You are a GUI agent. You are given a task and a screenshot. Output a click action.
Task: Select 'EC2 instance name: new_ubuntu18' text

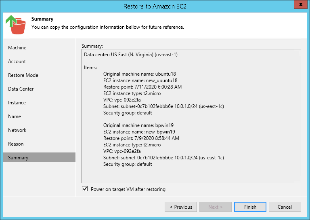coord(140,80)
